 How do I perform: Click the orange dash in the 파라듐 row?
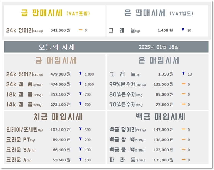coord(184,160)
